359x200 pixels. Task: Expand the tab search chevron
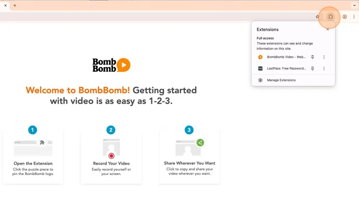[354, 6]
